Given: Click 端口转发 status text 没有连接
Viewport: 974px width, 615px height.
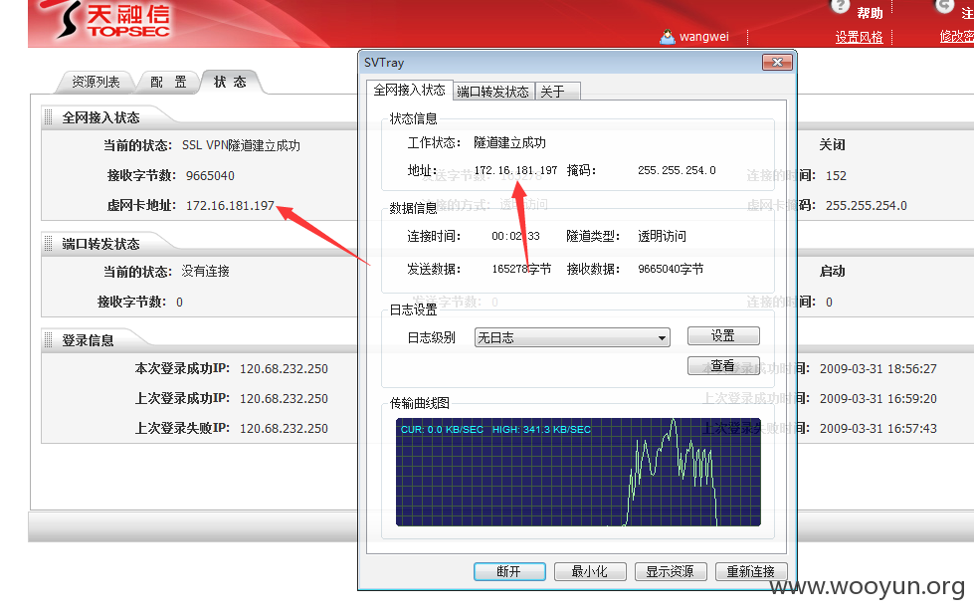Looking at the screenshot, I should tap(206, 272).
